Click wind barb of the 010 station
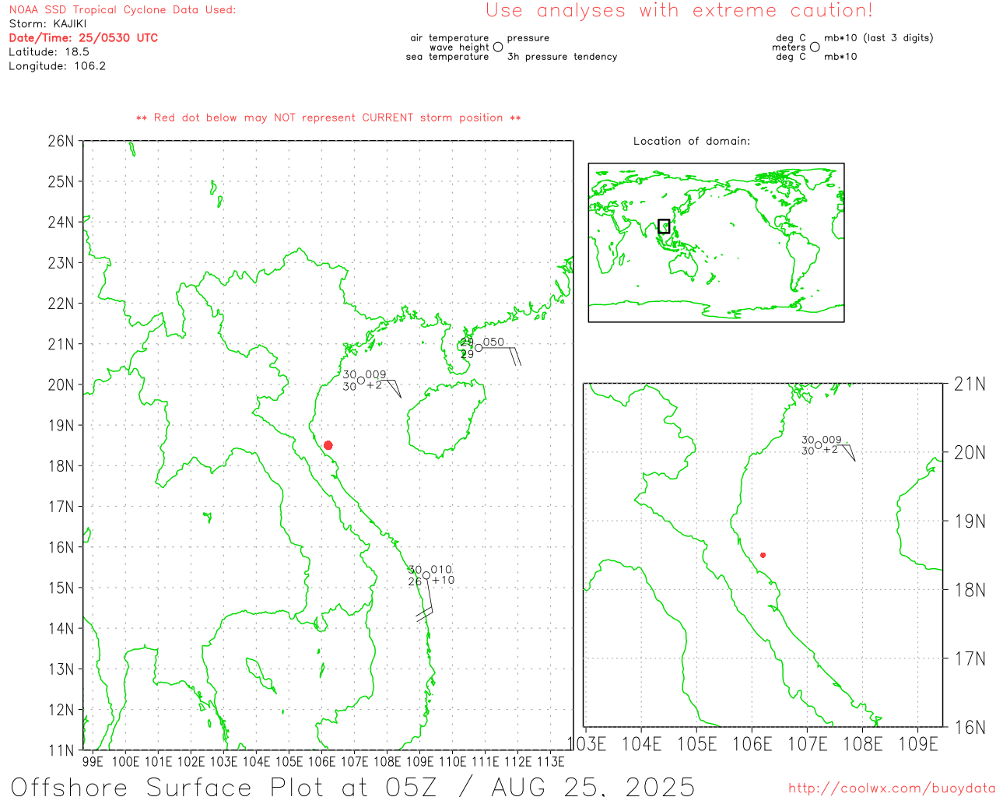Image resolution: width=996 pixels, height=797 pixels. [426, 600]
